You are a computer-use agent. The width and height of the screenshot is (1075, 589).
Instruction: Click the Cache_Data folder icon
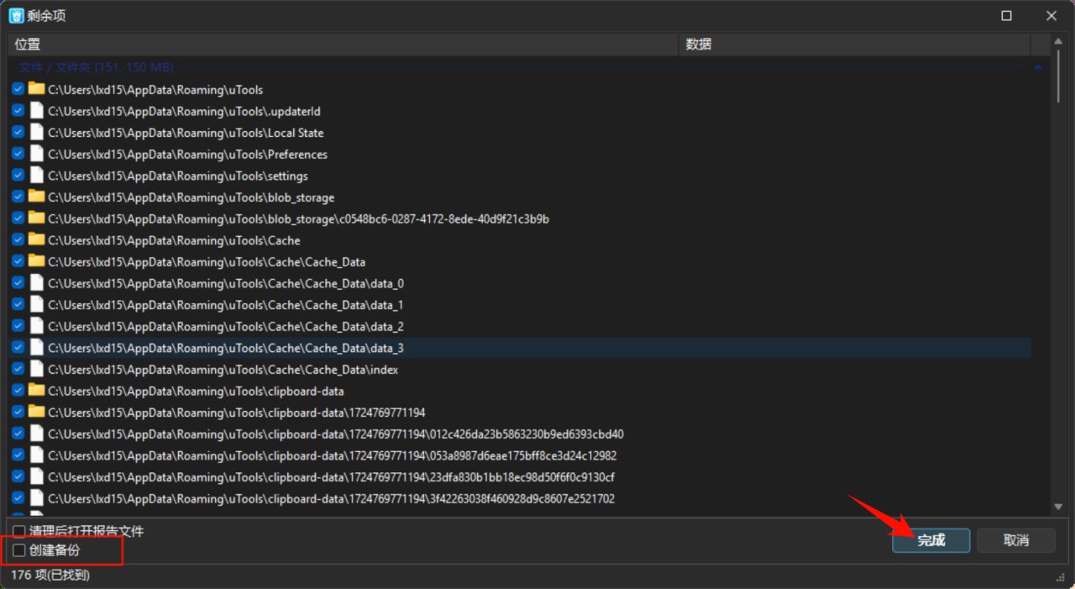pyautogui.click(x=36, y=261)
